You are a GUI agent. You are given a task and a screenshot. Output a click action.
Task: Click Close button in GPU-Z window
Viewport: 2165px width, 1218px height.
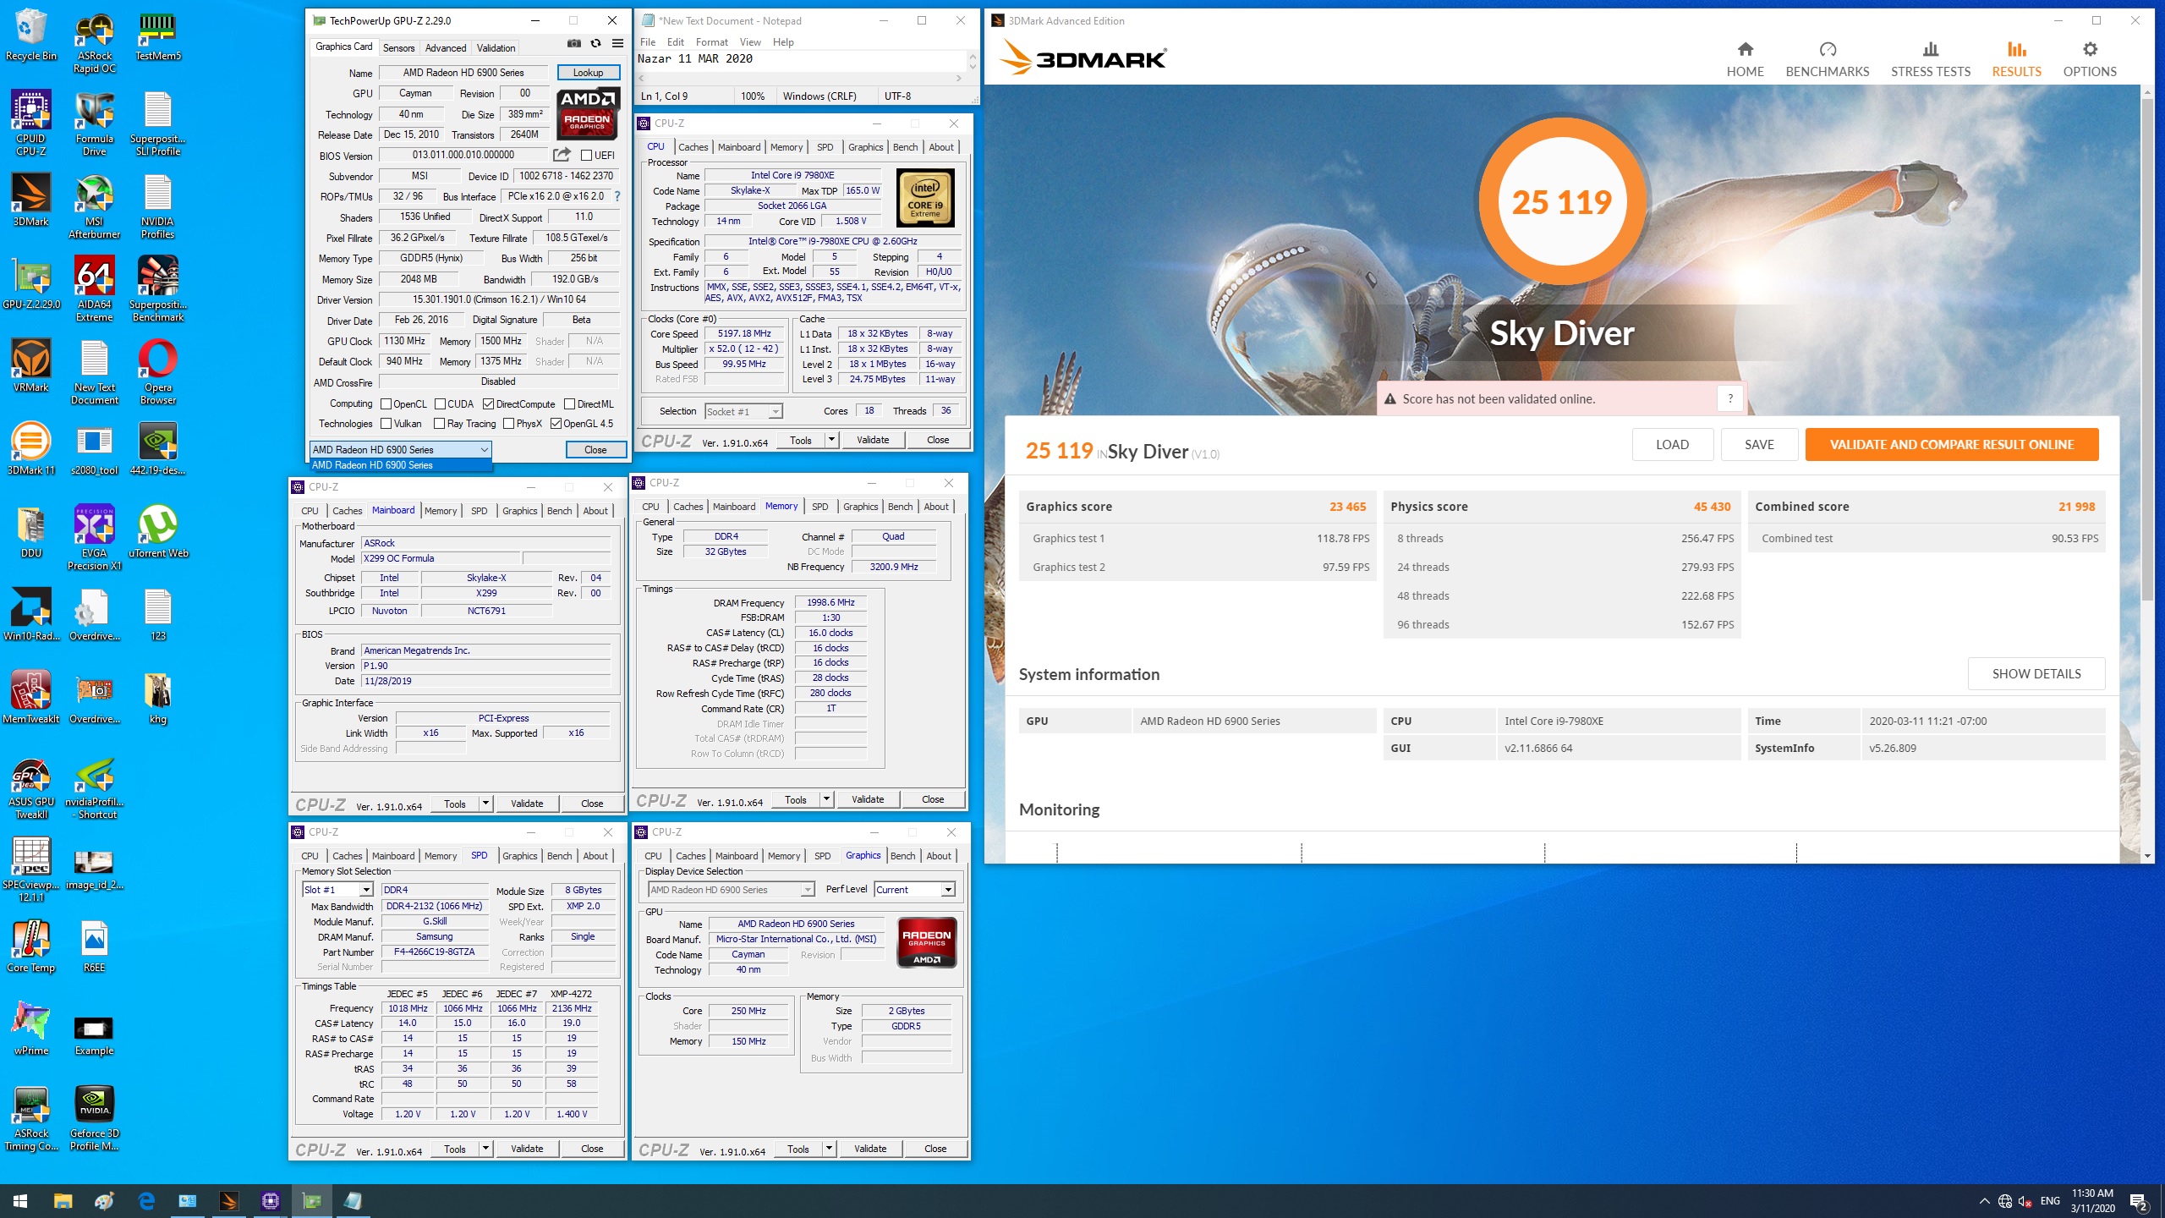(595, 450)
